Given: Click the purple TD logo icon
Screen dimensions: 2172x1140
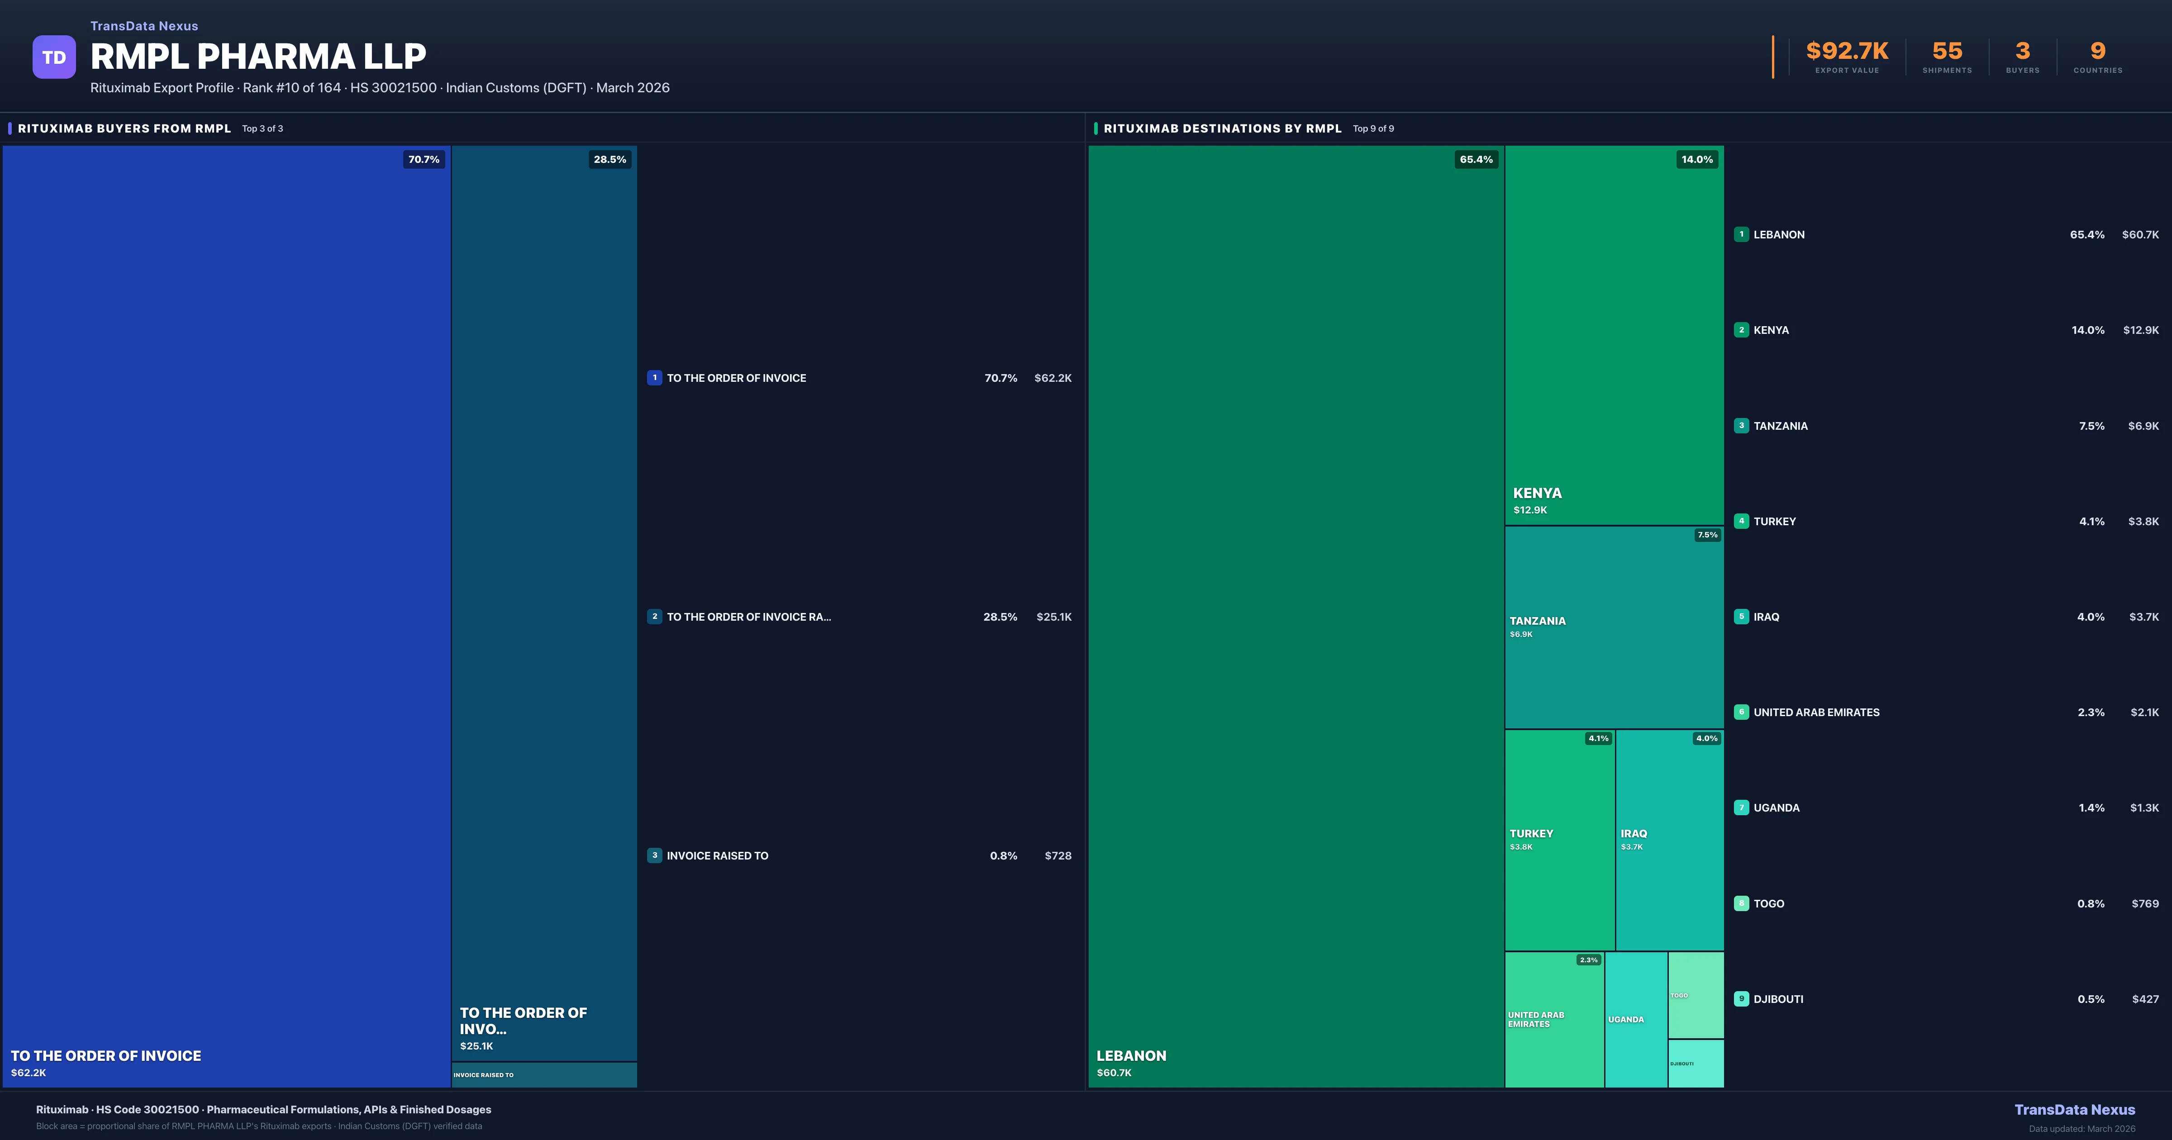Looking at the screenshot, I should (54, 57).
